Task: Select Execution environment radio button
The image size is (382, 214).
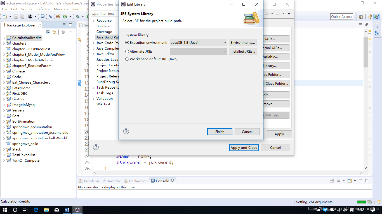Action: pyautogui.click(x=127, y=43)
